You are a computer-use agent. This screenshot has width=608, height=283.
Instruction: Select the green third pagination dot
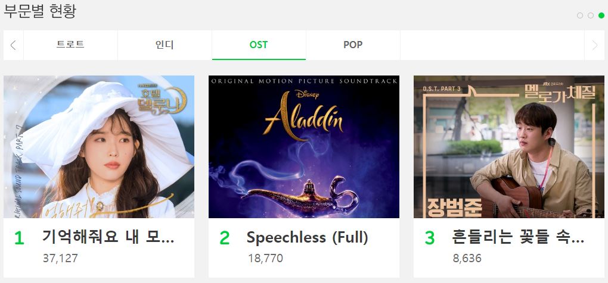(601, 15)
